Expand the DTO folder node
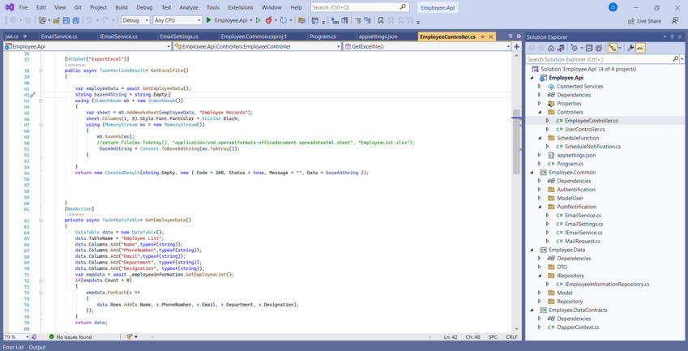Screen dimensions: 688x351 [540, 268]
